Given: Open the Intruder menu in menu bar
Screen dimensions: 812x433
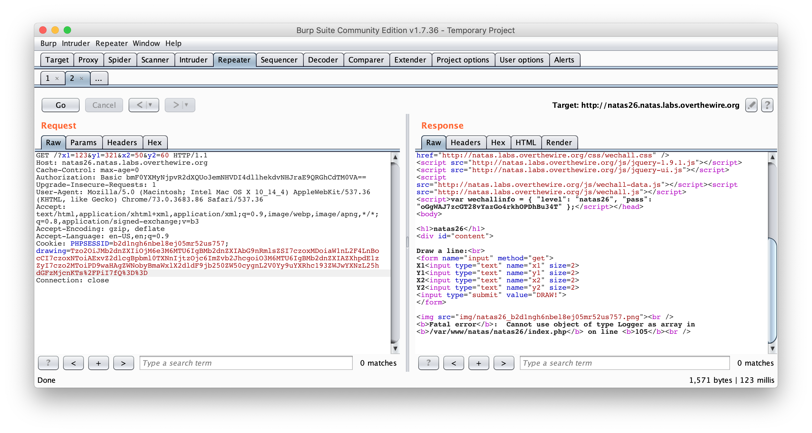Looking at the screenshot, I should 76,43.
